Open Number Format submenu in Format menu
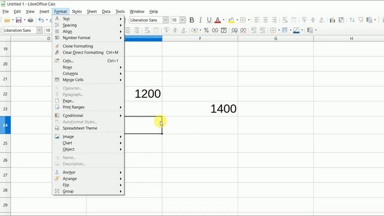The image size is (384, 216). [x=88, y=38]
